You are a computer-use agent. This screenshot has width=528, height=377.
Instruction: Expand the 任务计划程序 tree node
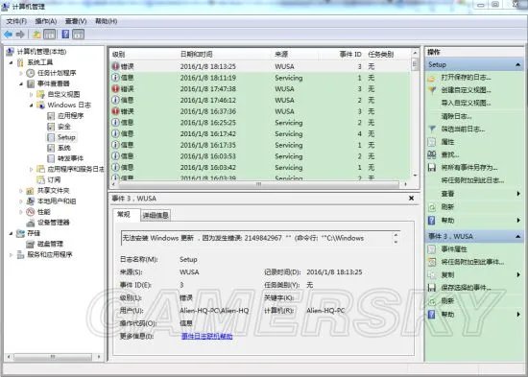(21, 73)
